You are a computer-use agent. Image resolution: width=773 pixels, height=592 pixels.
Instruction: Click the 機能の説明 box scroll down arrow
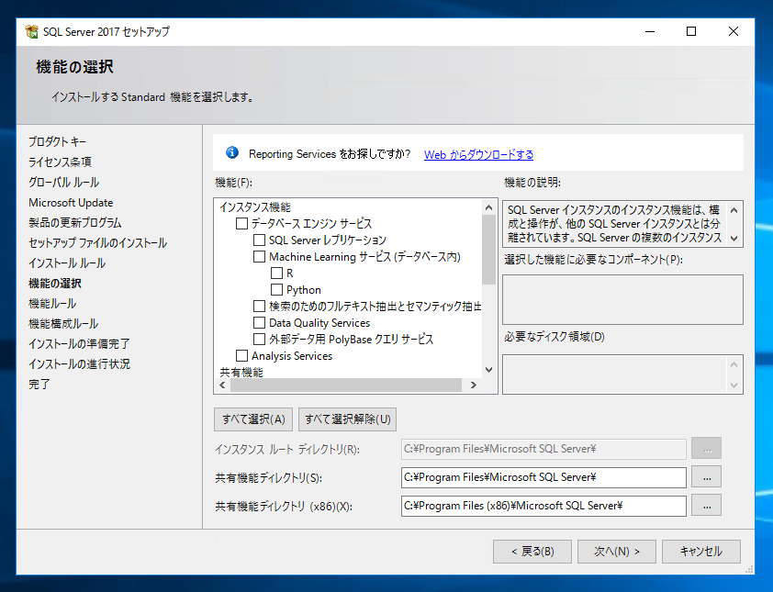[734, 239]
